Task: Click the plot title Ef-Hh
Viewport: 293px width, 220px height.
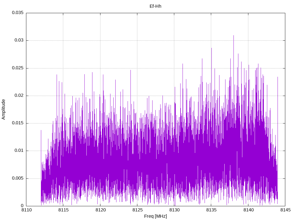Action: pyautogui.click(x=155, y=6)
